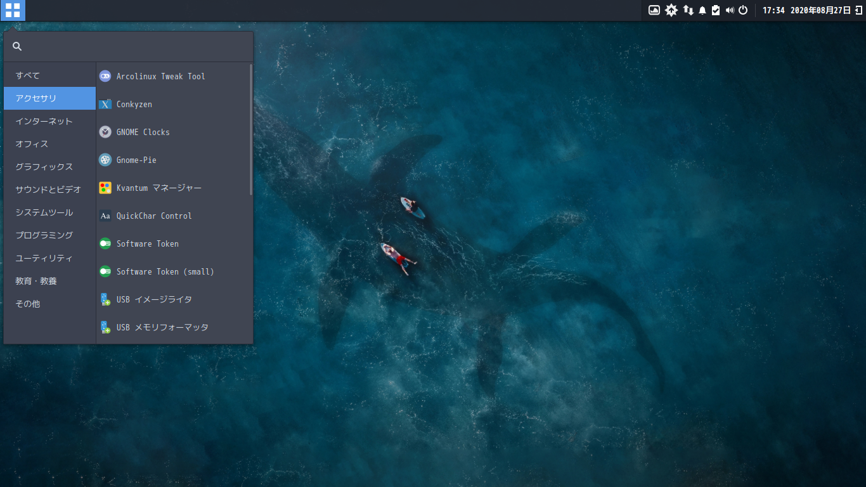
Task: Select the サウンドとビデオ category
Action: [49, 190]
